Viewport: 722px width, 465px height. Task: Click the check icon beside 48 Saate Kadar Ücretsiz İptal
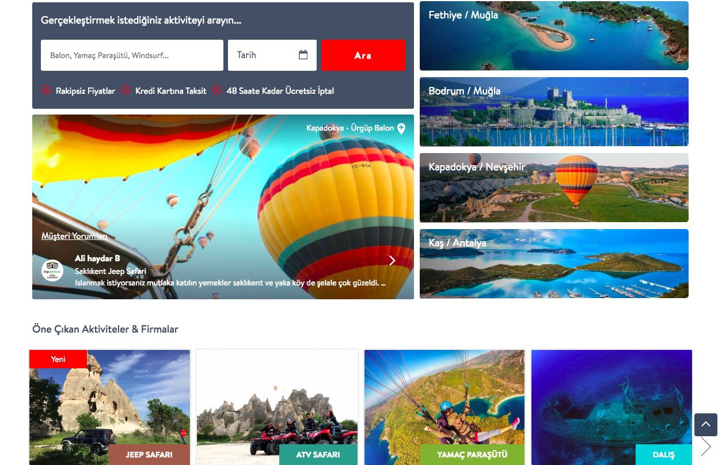click(x=216, y=90)
